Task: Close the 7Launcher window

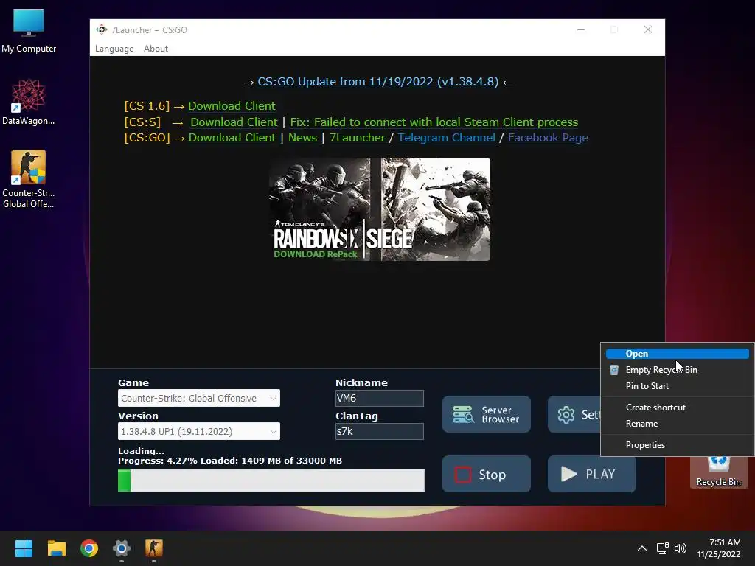Action: [648, 29]
